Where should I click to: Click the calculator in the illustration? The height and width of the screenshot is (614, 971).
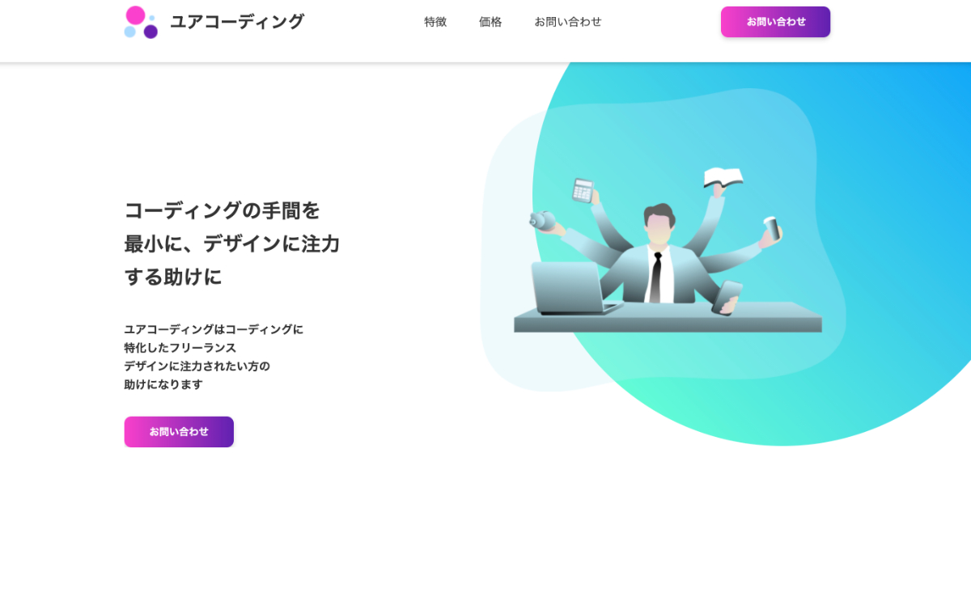583,190
